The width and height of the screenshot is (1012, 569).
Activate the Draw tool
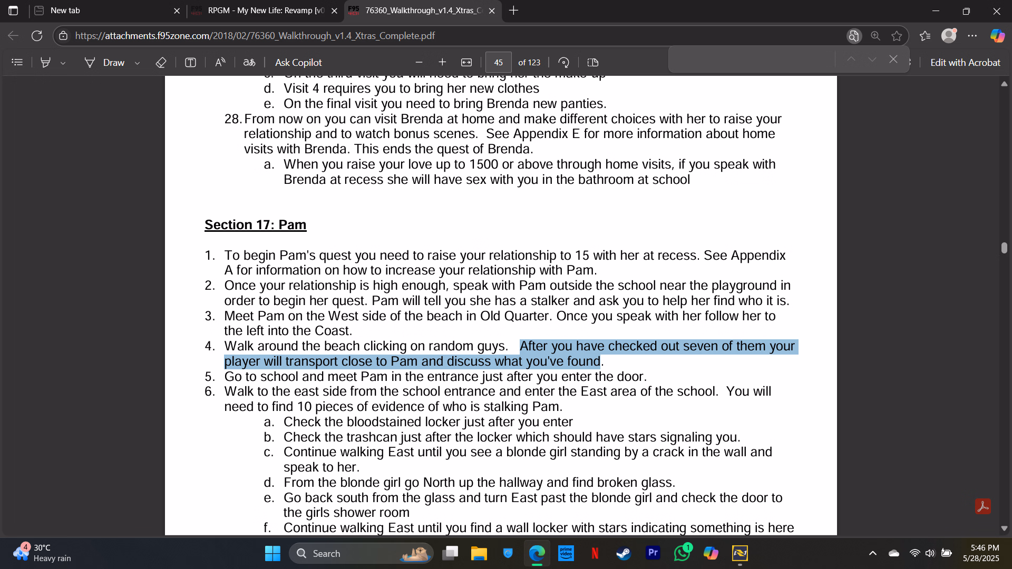click(x=104, y=62)
